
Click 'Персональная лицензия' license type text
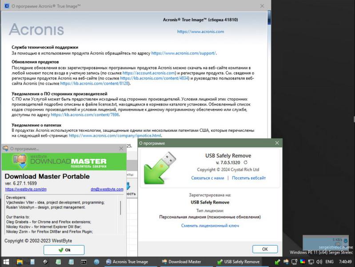pyautogui.click(x=210, y=217)
